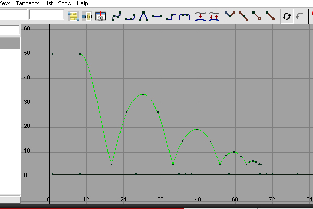The image size is (313, 209).
Task: Apply Plateau tangents icon
Action: tap(185, 17)
